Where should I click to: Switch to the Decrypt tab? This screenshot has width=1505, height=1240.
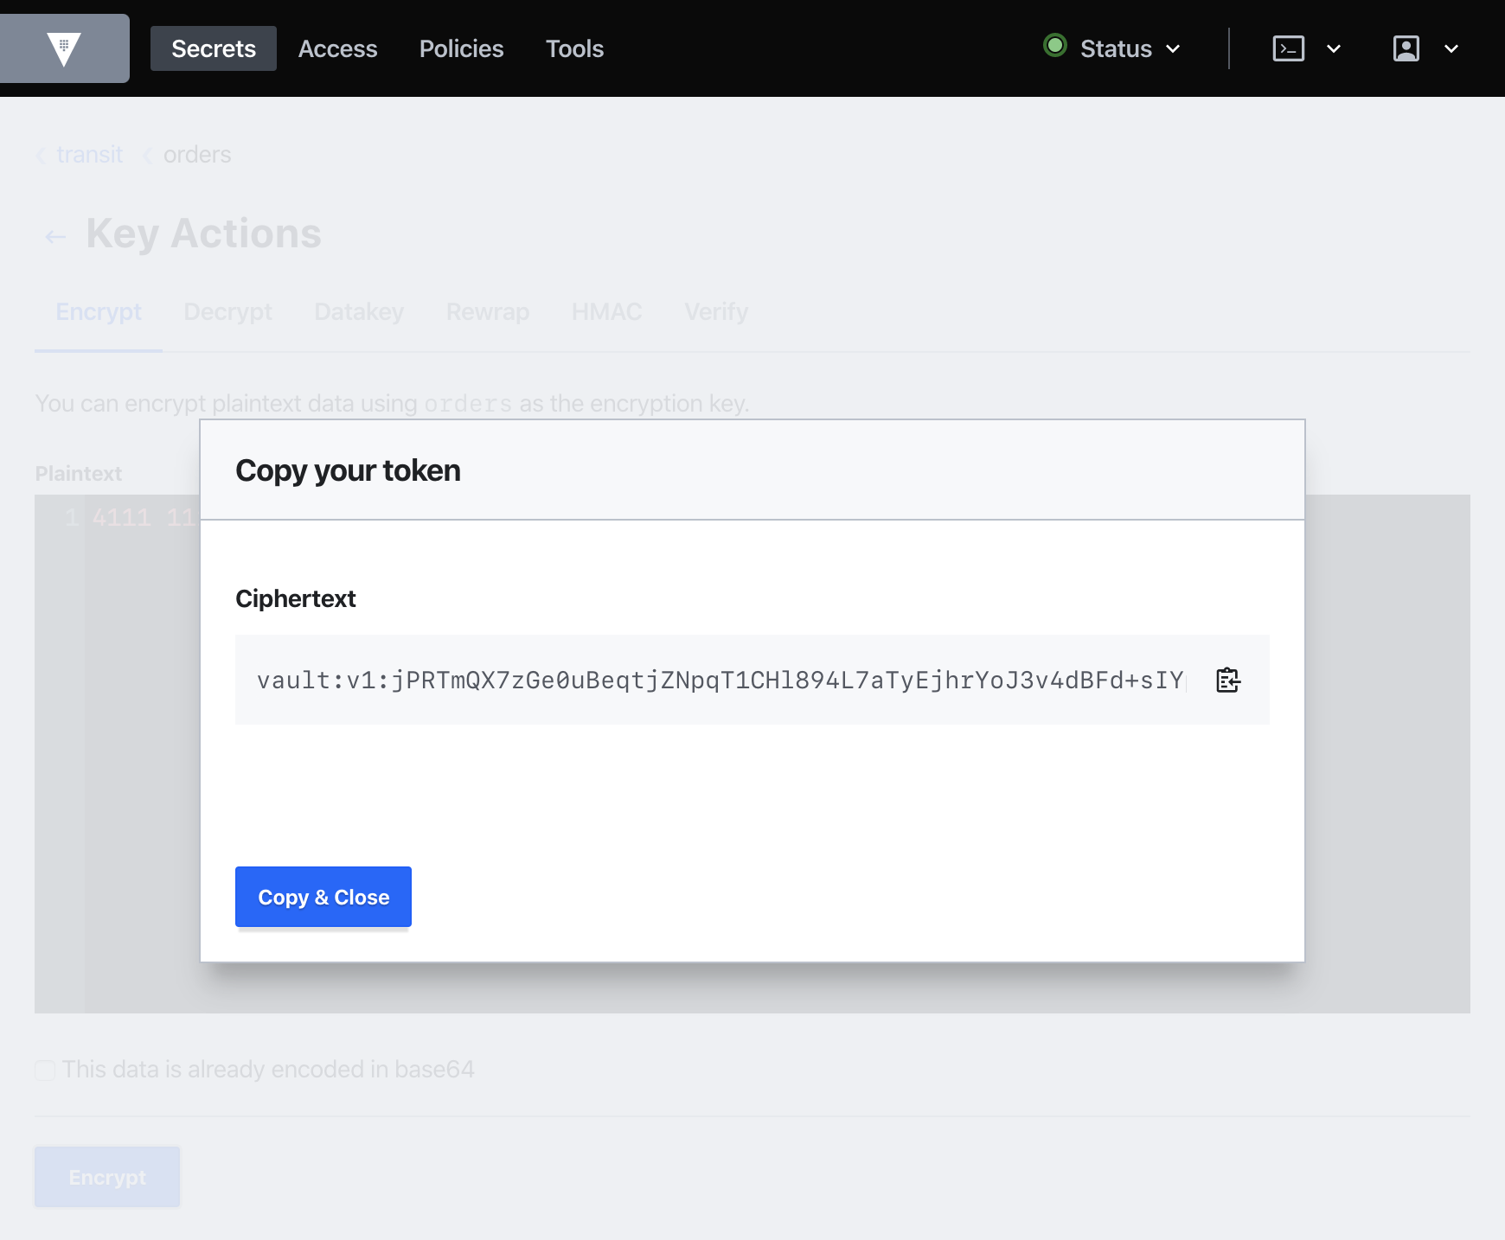[x=227, y=311]
